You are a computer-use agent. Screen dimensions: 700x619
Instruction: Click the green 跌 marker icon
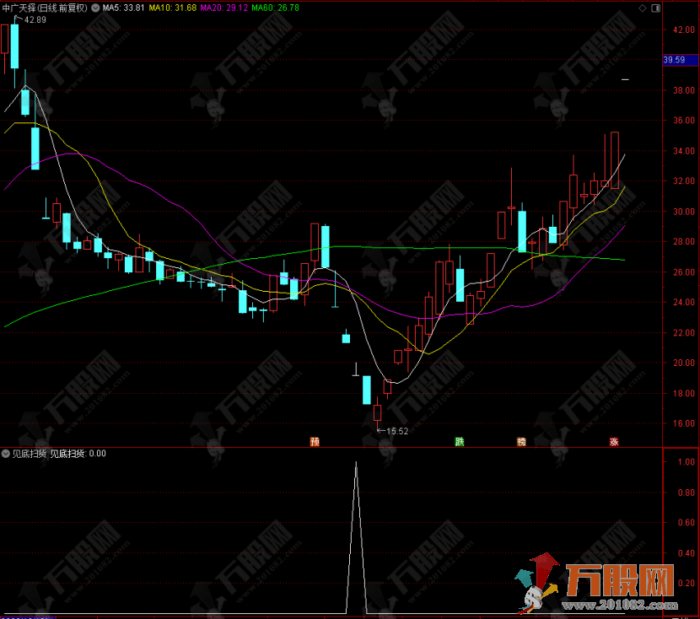pos(460,441)
